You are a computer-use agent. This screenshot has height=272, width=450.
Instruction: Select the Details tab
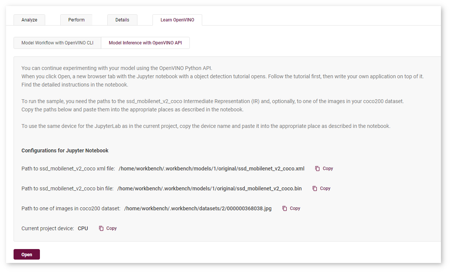coord(122,20)
